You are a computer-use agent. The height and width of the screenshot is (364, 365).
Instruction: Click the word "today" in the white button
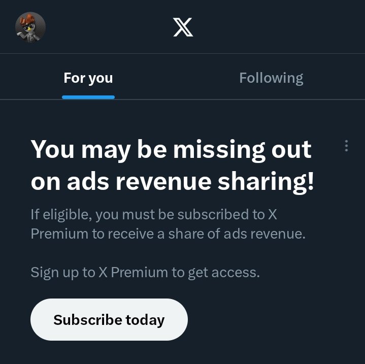[145, 320]
